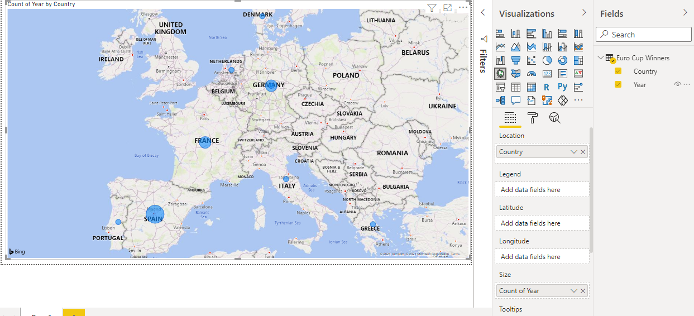
Task: Select the Line chart visual
Action: (500, 47)
